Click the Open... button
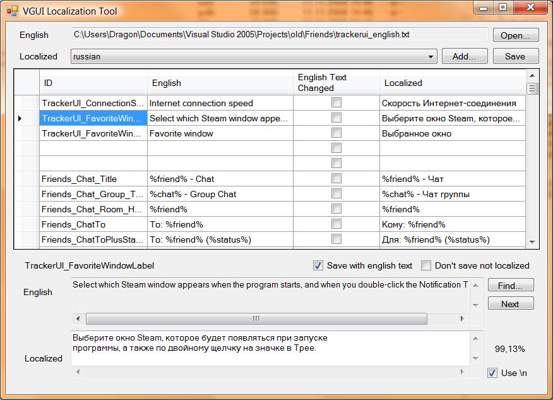This screenshot has width=553, height=400. tap(516, 35)
